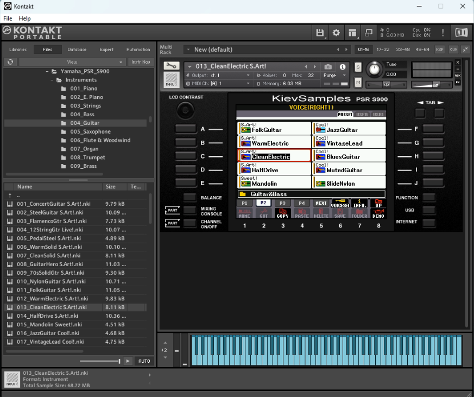Click the BALANCE panel button
The image size is (474, 397).
coord(190,198)
